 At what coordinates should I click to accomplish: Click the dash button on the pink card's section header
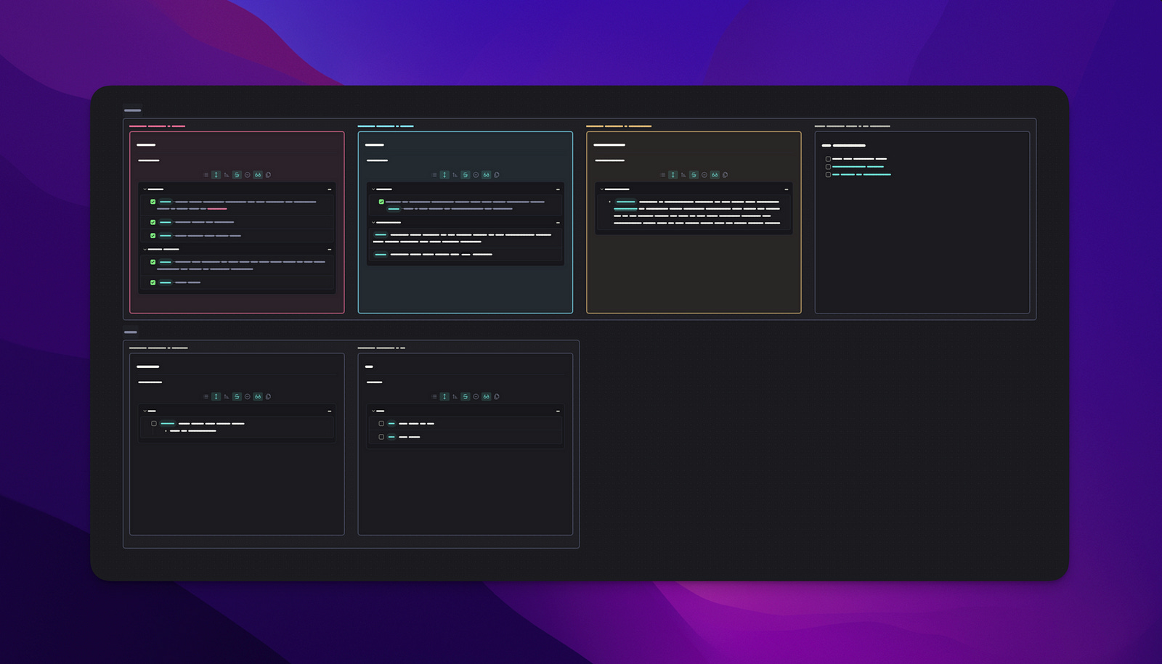pyautogui.click(x=330, y=189)
